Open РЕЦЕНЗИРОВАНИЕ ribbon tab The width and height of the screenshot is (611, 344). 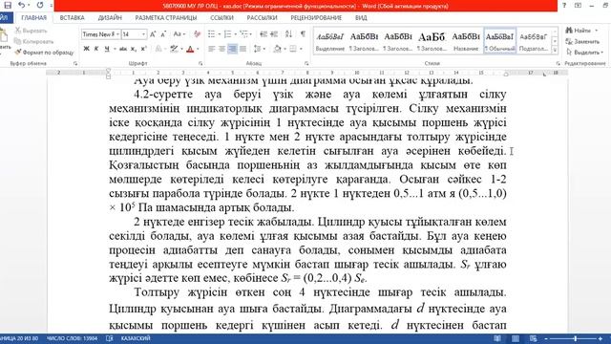[x=316, y=18]
